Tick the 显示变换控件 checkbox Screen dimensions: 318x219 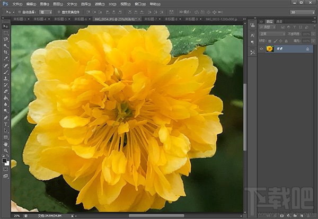coord(59,11)
